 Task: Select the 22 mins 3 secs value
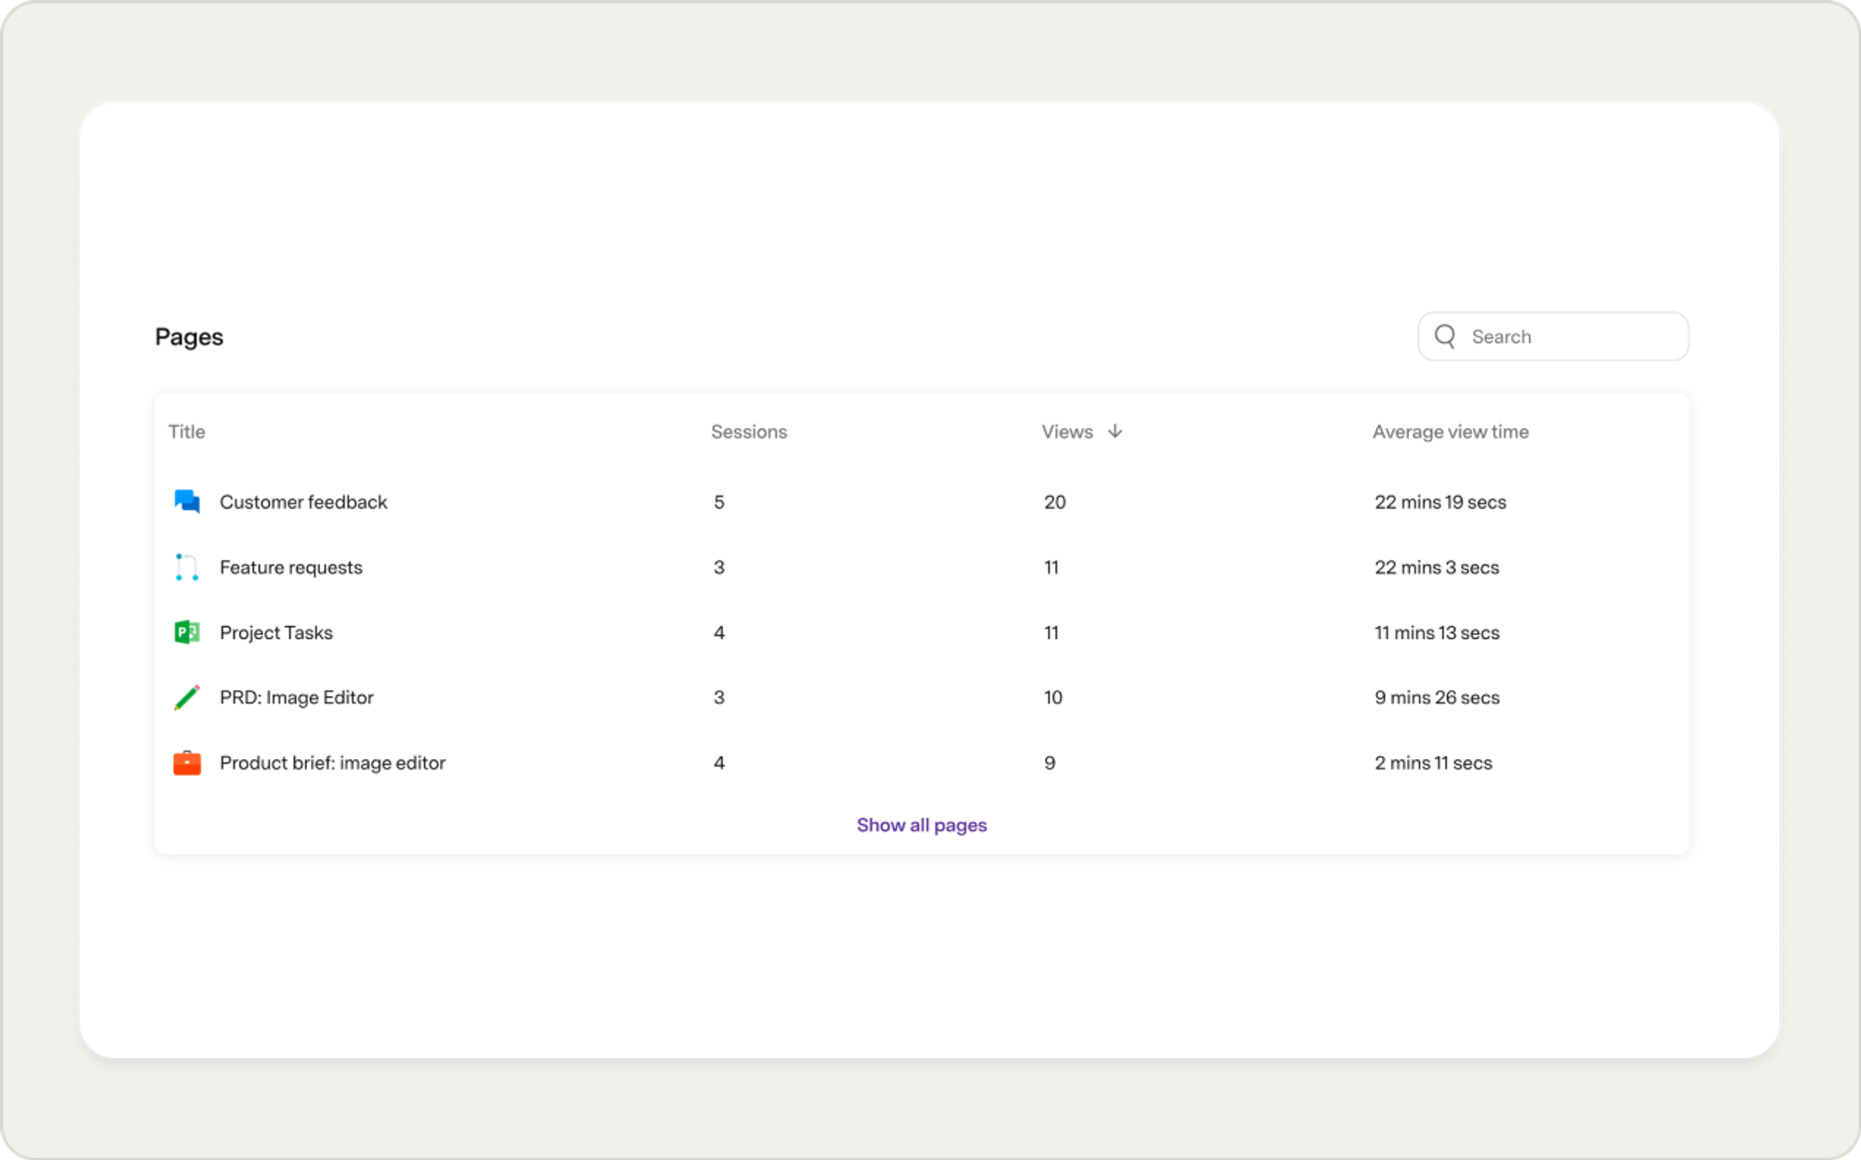1437,567
